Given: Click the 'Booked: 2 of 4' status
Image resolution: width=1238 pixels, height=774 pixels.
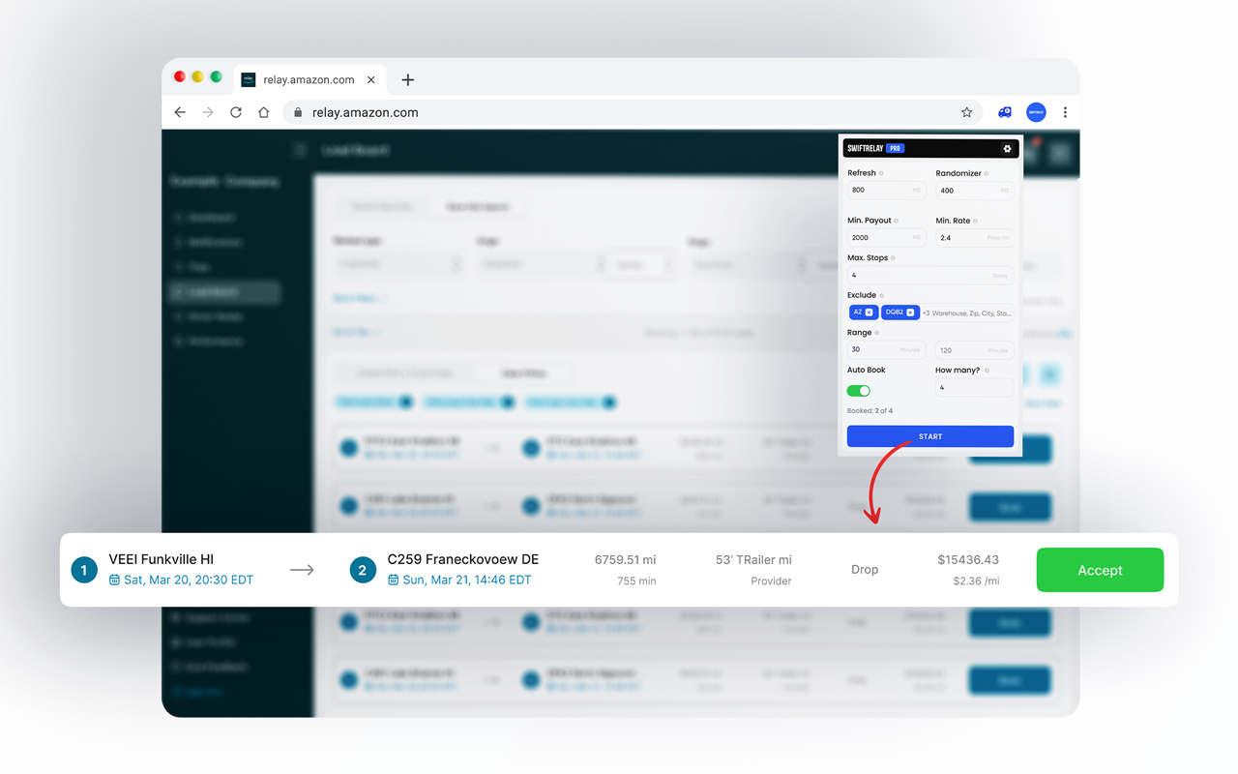Looking at the screenshot, I should (x=870, y=411).
